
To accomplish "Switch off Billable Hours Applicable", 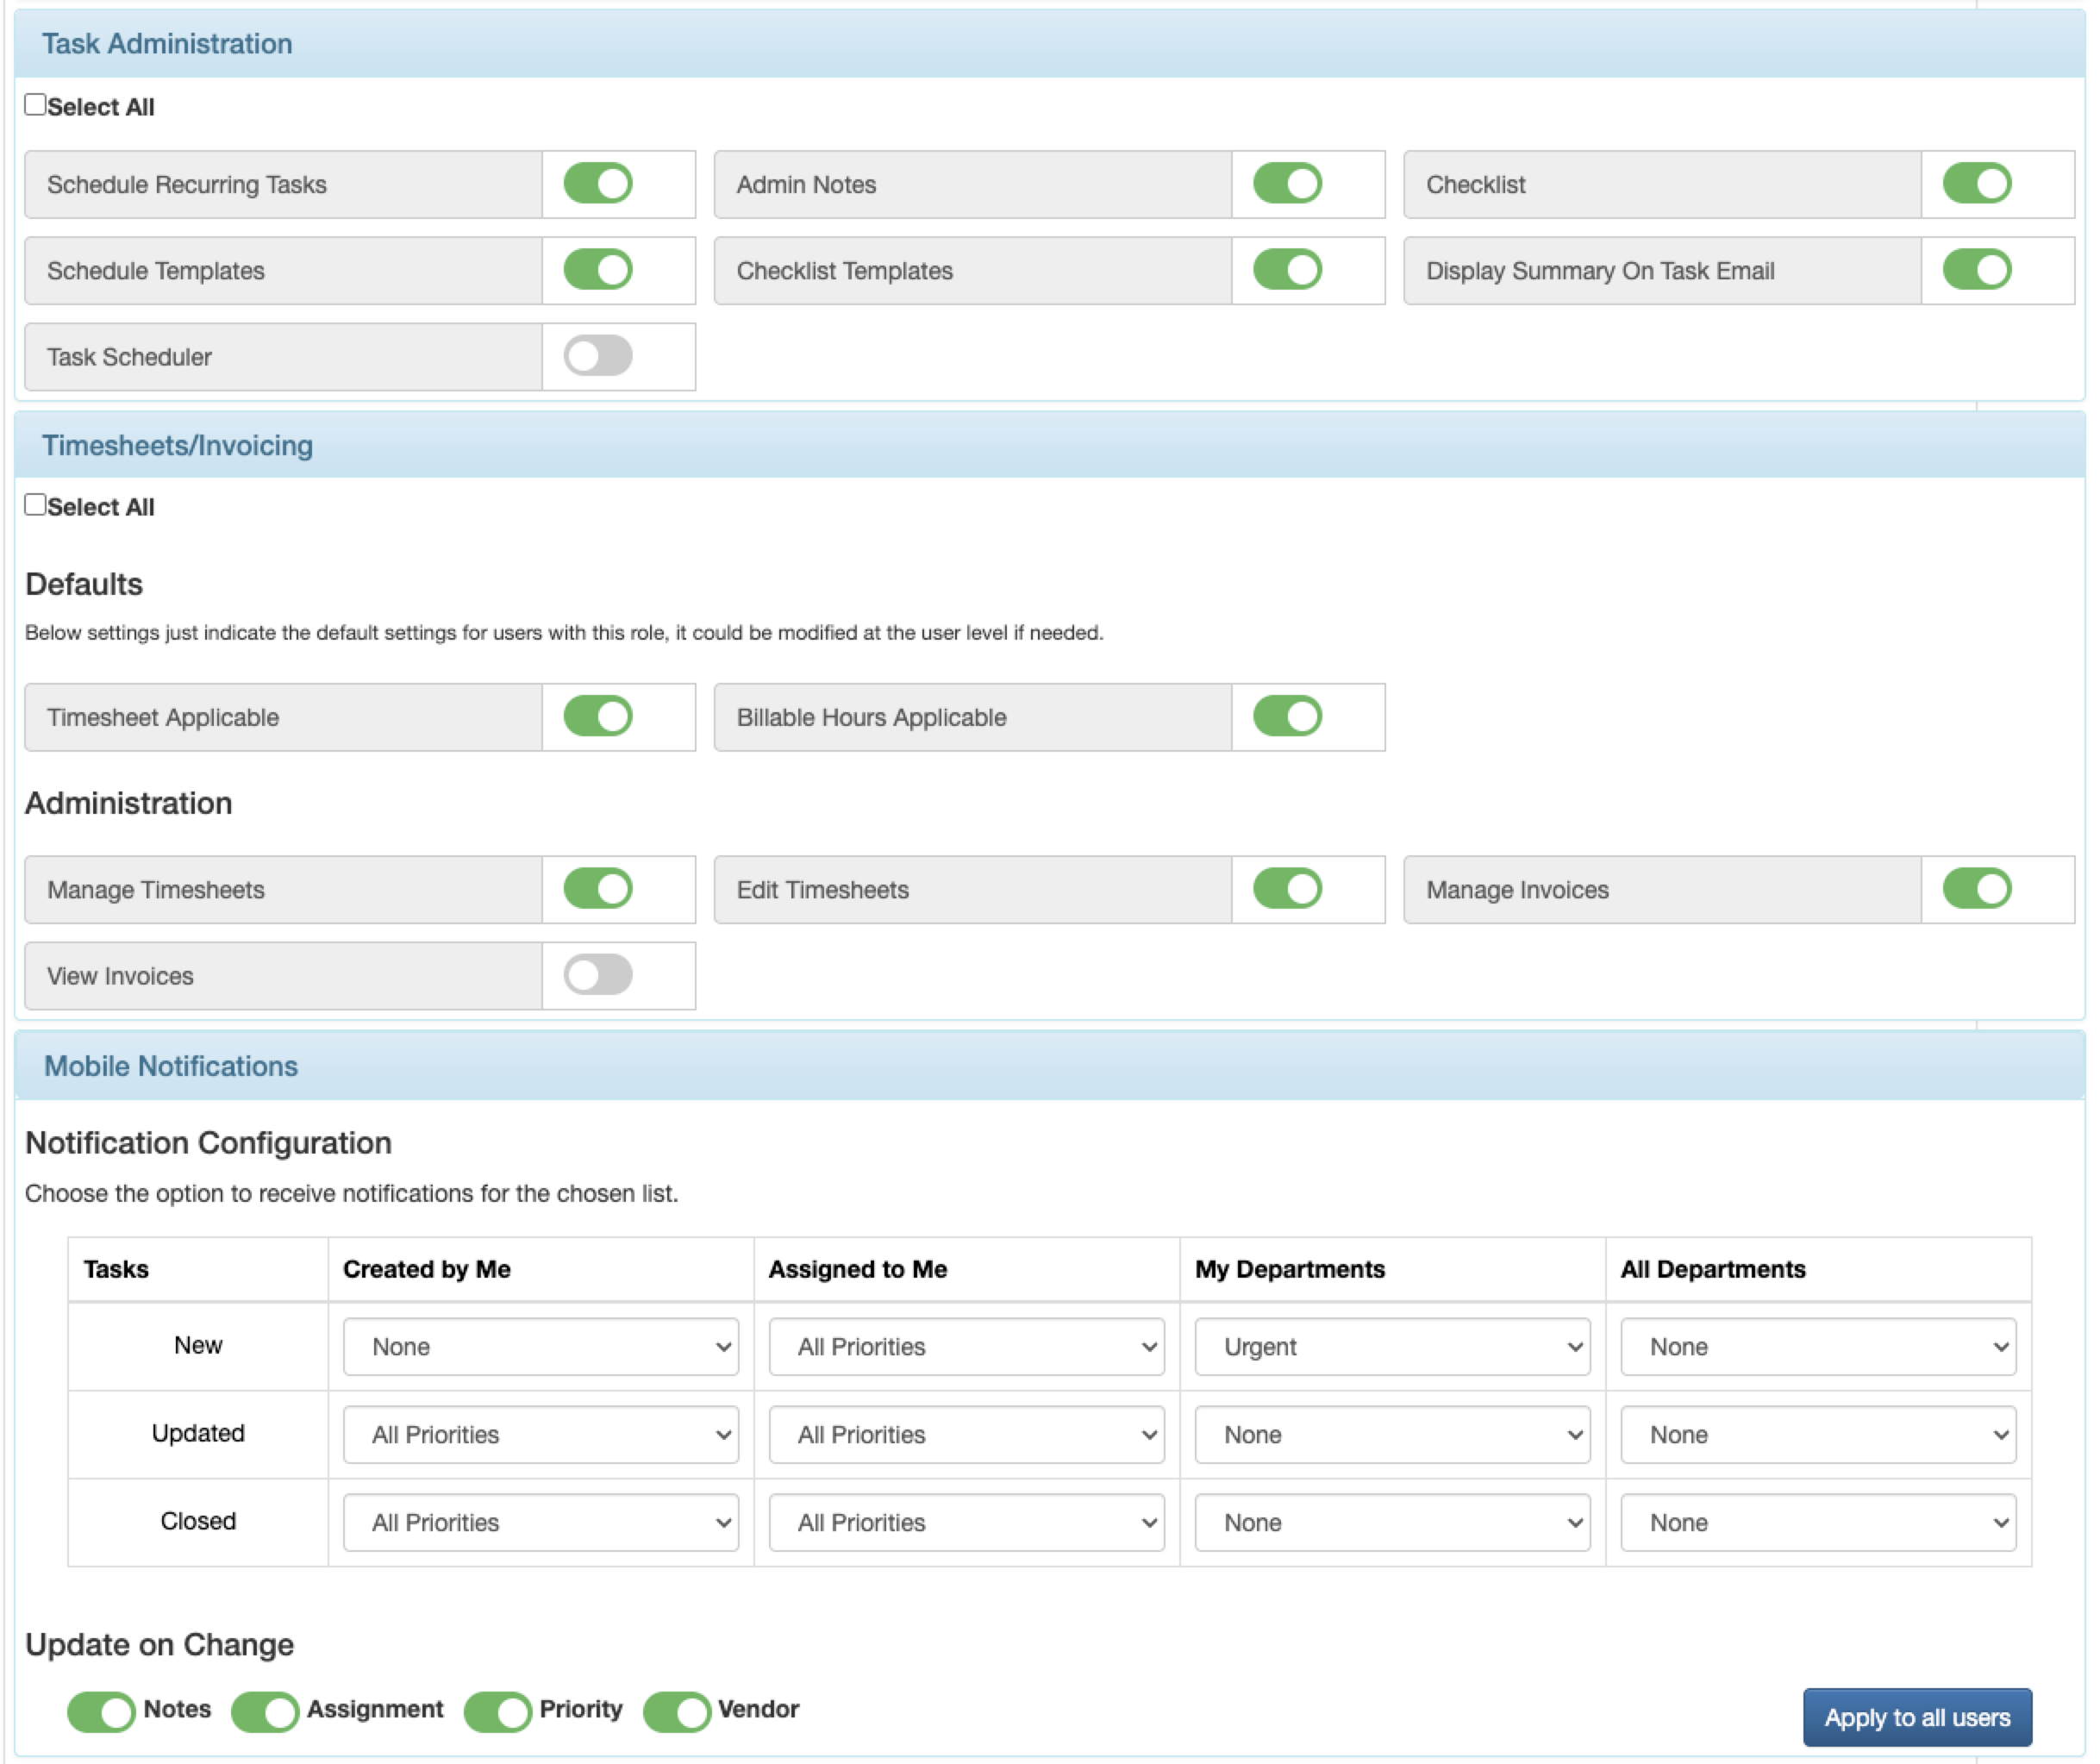I will click(x=1287, y=717).
